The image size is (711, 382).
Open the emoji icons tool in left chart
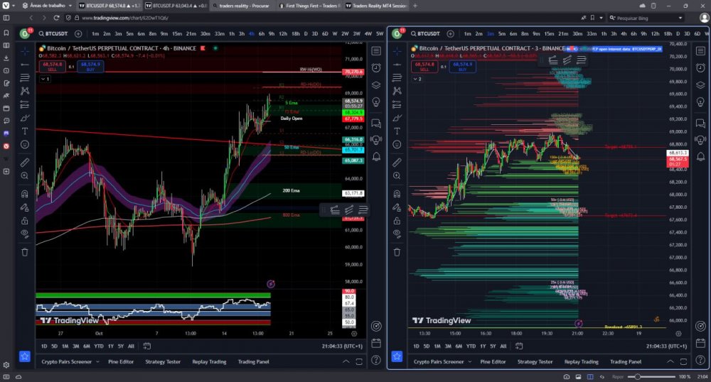click(25, 144)
